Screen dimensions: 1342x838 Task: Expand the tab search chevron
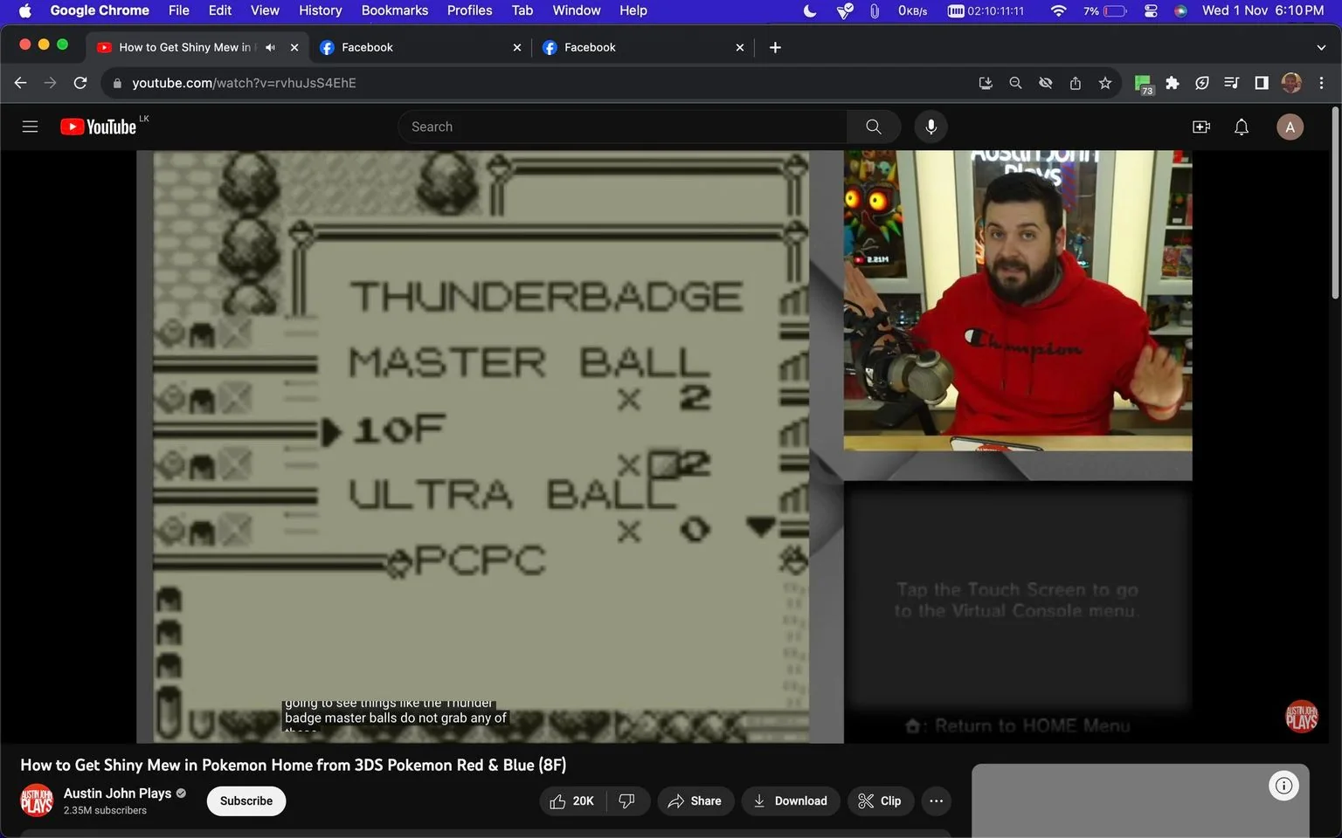click(x=1321, y=47)
